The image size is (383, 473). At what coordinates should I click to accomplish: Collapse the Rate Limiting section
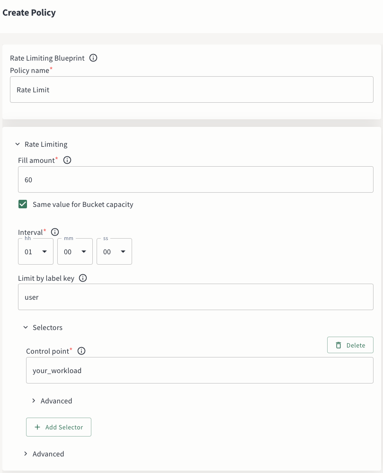18,144
